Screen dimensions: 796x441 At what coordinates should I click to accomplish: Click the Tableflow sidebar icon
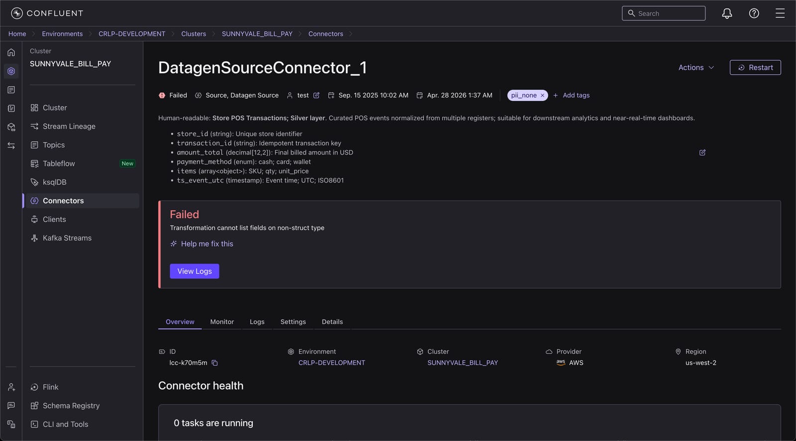34,164
